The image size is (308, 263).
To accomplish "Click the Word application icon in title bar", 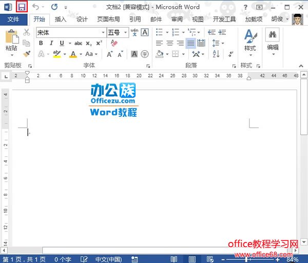I will tap(8, 7).
